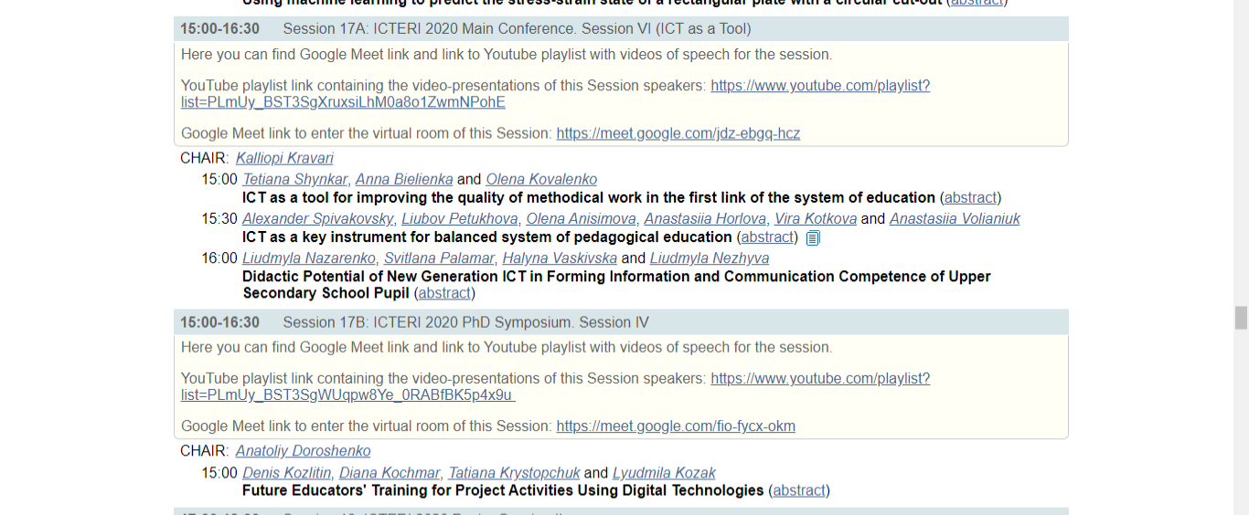Click author Anastasiia Volianiuk

[x=955, y=218]
